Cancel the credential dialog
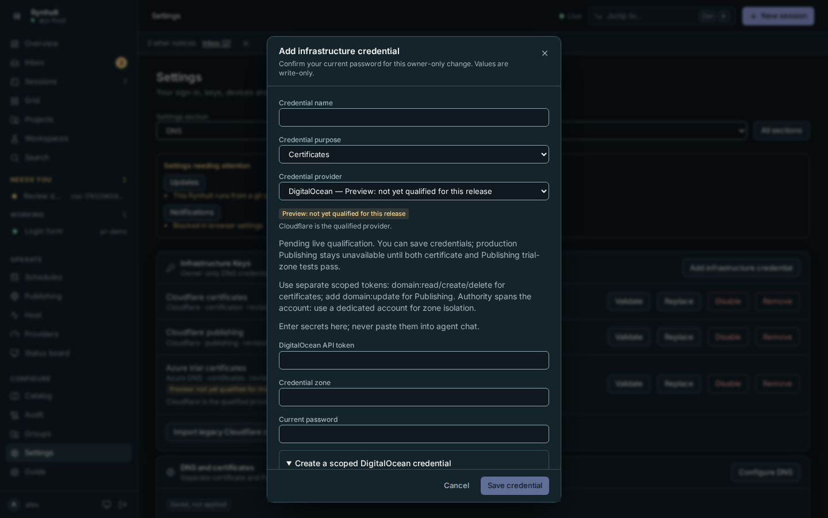Screen dimensions: 828x518 [457, 486]
